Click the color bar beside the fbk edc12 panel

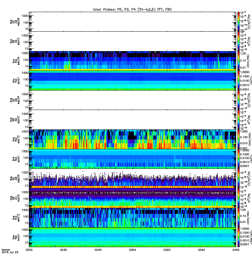(239, 218)
